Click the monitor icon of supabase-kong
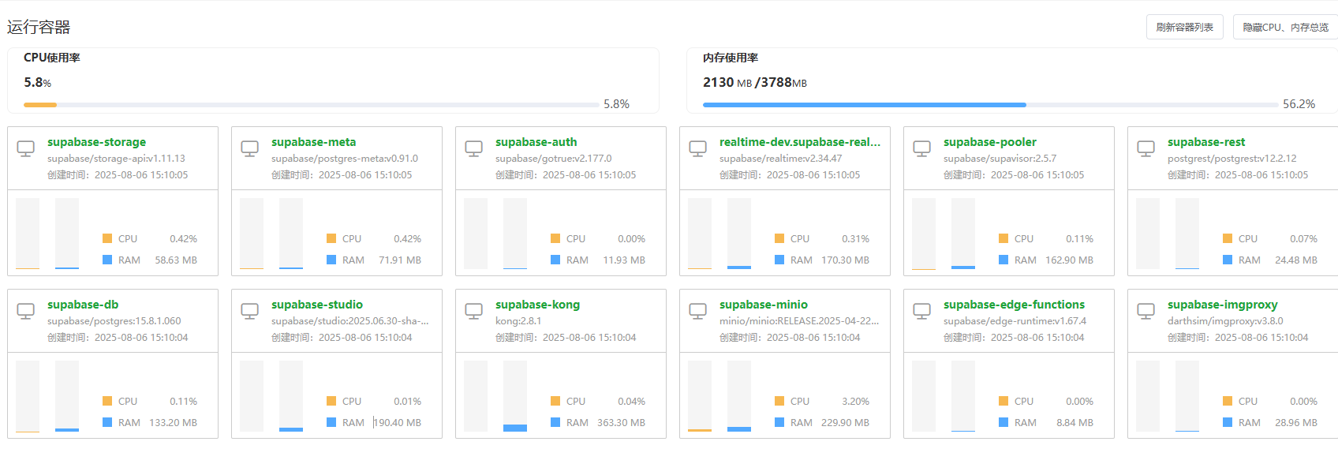Screen dimensions: 1338x449 tap(474, 311)
